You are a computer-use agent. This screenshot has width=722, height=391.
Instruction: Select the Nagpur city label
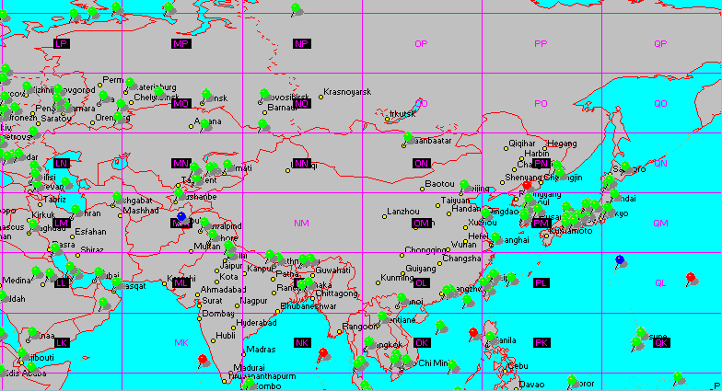[x=254, y=301]
